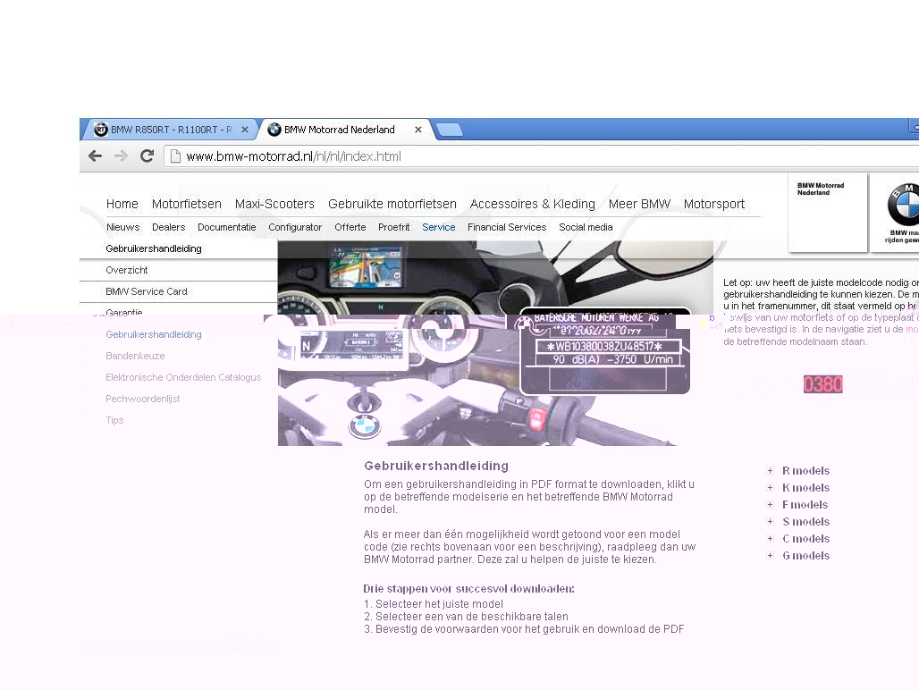
Task: Expand the F models list
Action: [805, 505]
